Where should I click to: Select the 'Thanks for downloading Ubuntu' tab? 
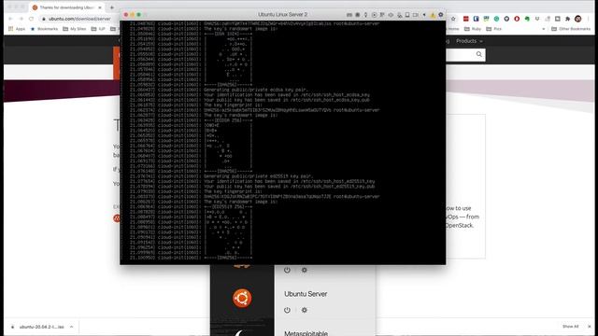click(67, 7)
